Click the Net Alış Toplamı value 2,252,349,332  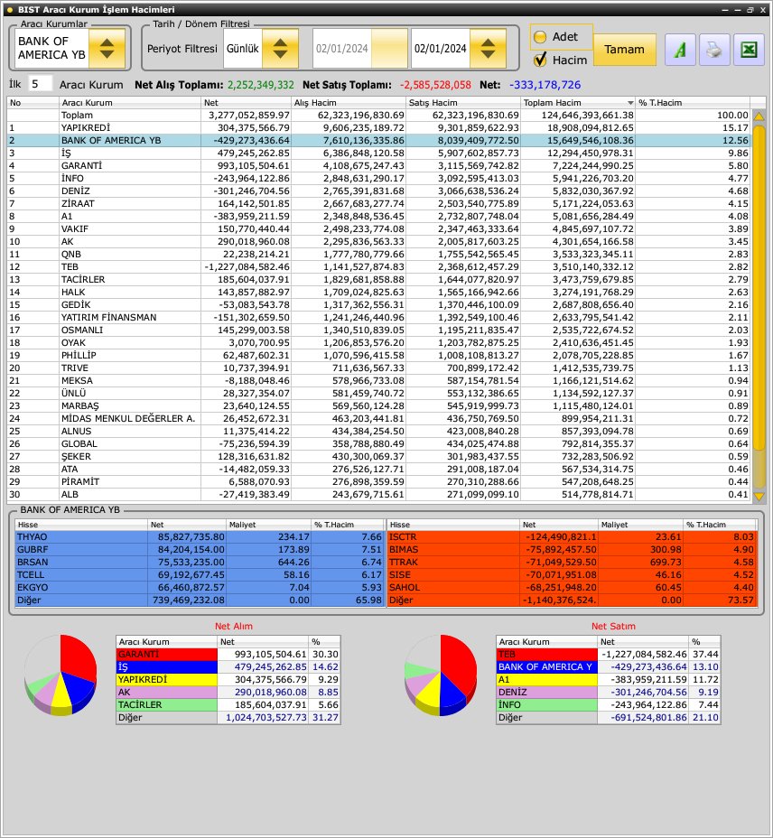tap(261, 85)
